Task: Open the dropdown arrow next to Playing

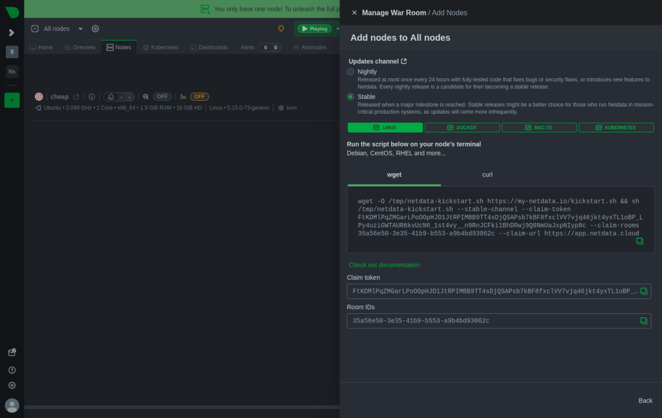Action: pos(337,28)
